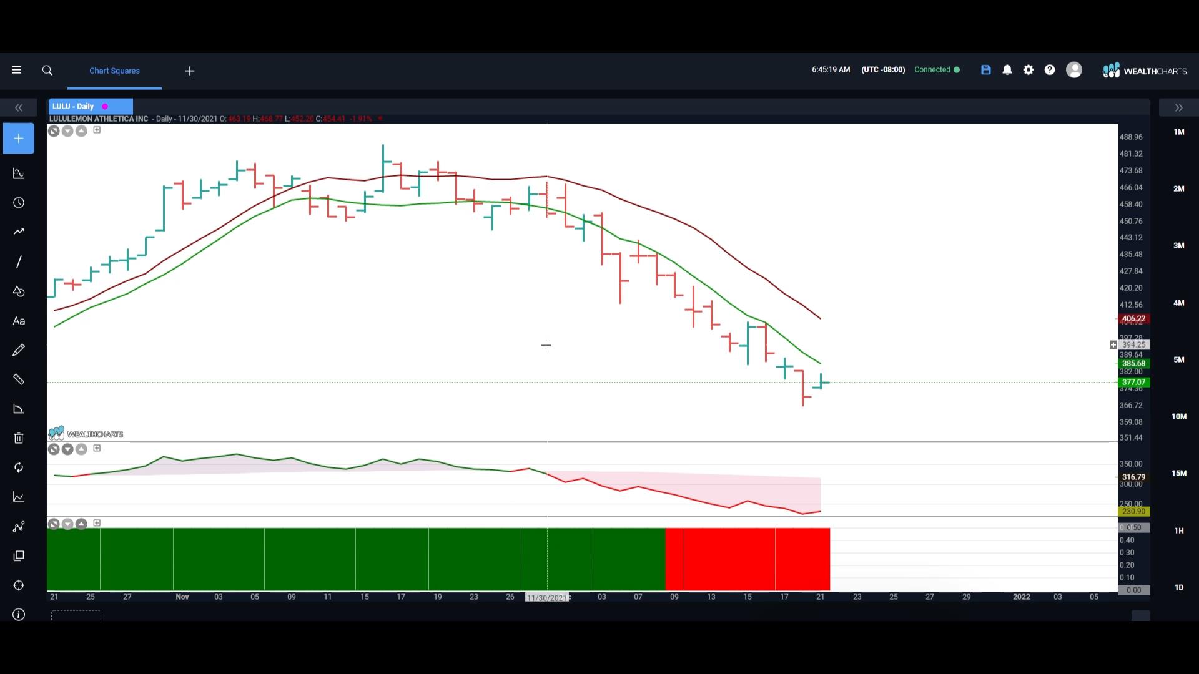
Task: Select the Aa text tool
Action: pos(19,321)
